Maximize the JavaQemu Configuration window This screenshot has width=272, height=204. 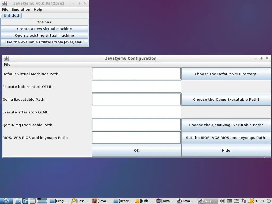point(261,58)
